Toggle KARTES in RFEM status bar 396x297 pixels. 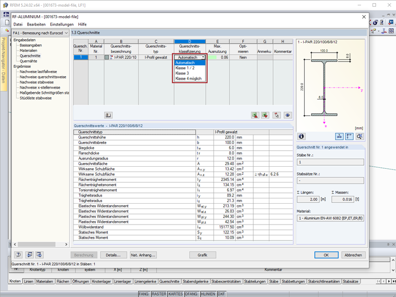click(176, 294)
